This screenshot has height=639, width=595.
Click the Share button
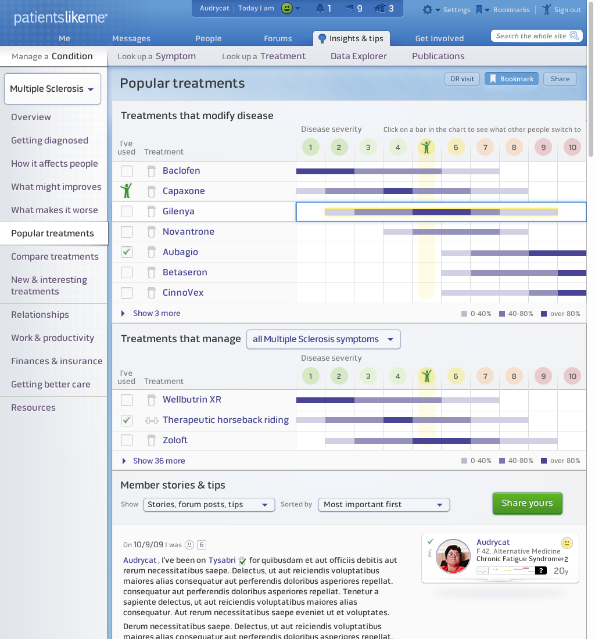[x=560, y=79]
